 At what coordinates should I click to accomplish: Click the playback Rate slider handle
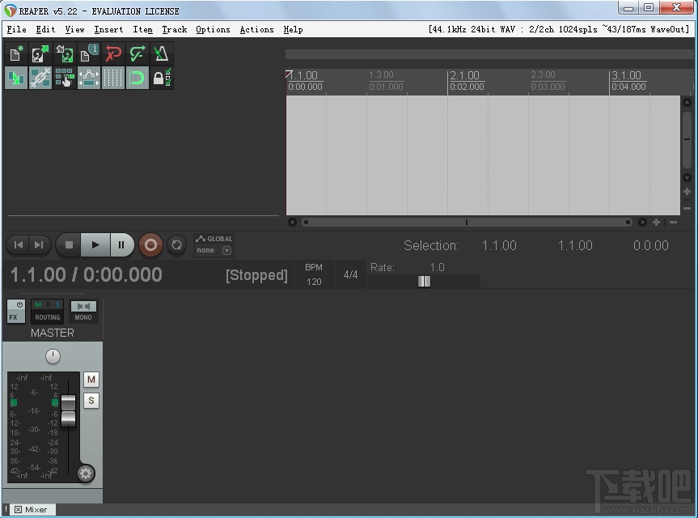pyautogui.click(x=424, y=281)
